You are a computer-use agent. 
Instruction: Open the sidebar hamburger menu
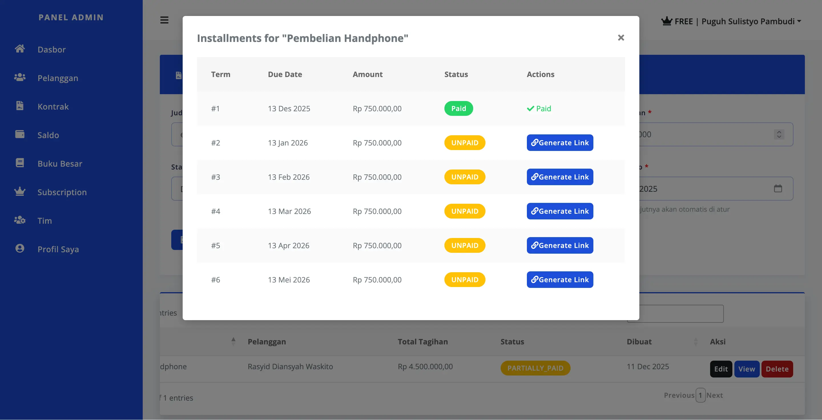(164, 20)
